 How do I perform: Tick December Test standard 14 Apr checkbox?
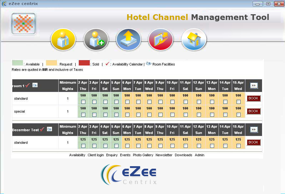pyautogui.click(x=225, y=146)
